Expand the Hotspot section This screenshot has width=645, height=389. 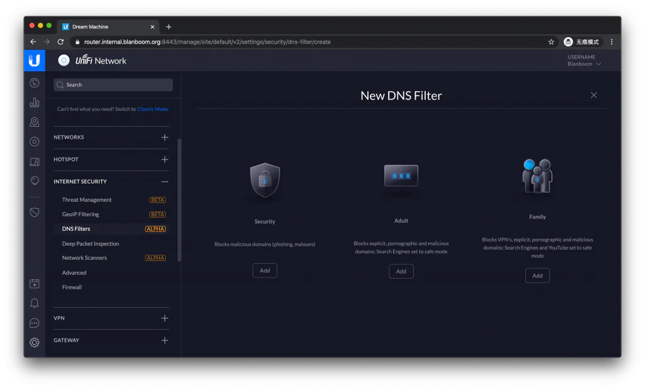[x=164, y=160]
